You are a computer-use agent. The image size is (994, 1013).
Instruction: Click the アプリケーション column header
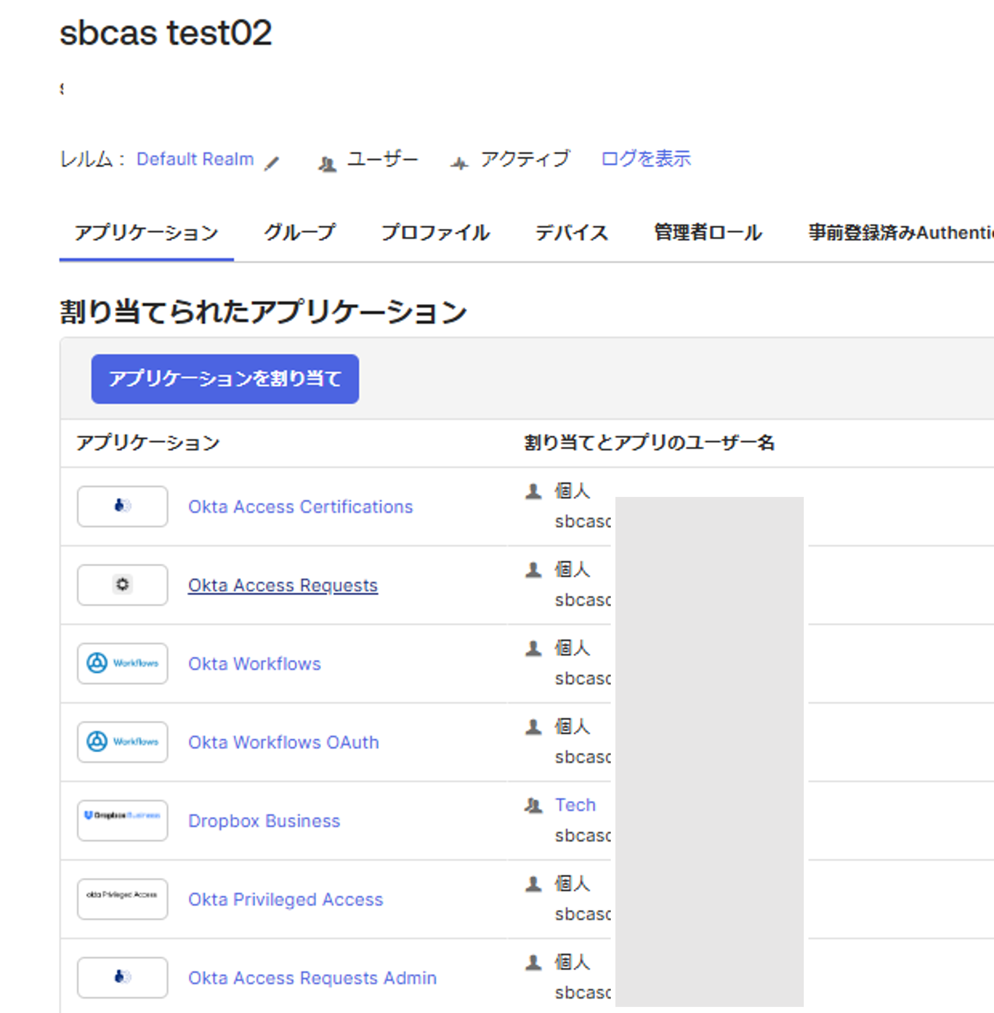click(148, 442)
